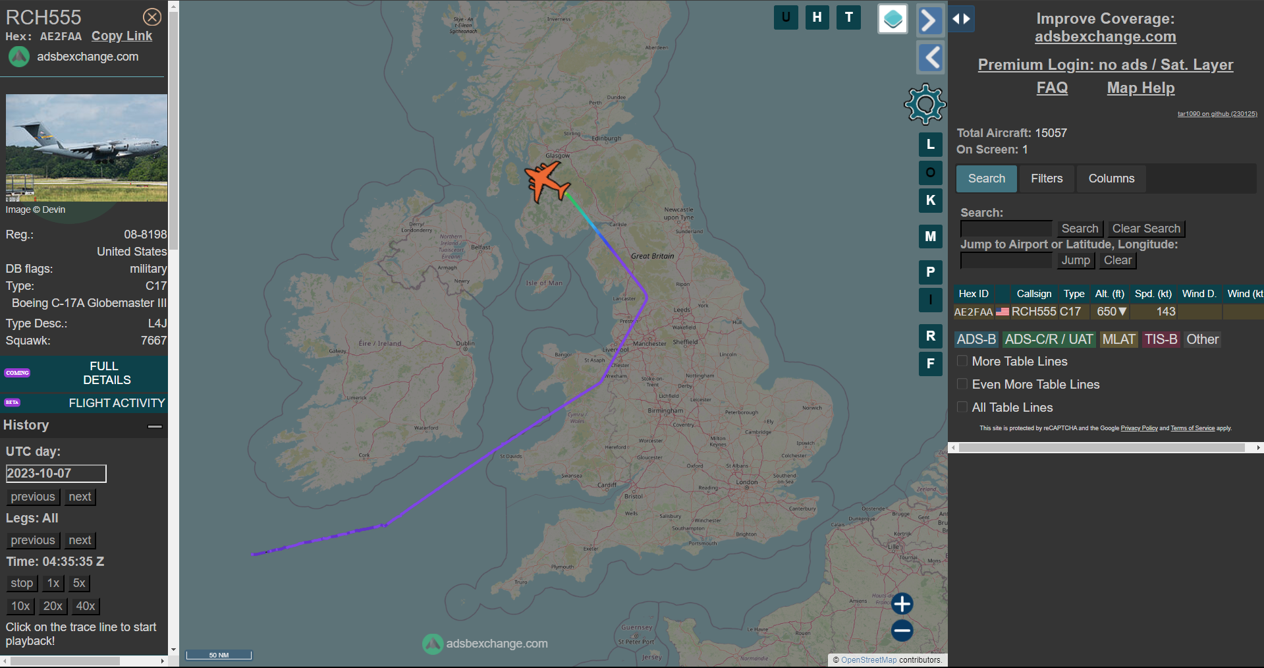Toggle the L labels map button

point(930,144)
